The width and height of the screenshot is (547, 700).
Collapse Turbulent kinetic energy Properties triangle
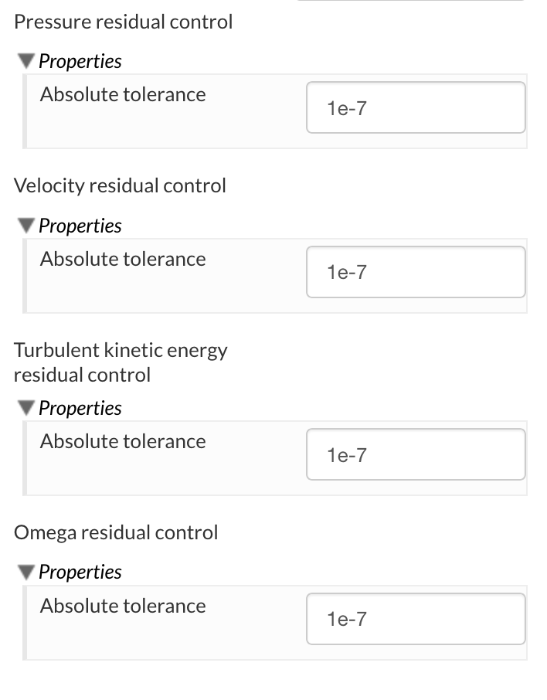pyautogui.click(x=26, y=408)
